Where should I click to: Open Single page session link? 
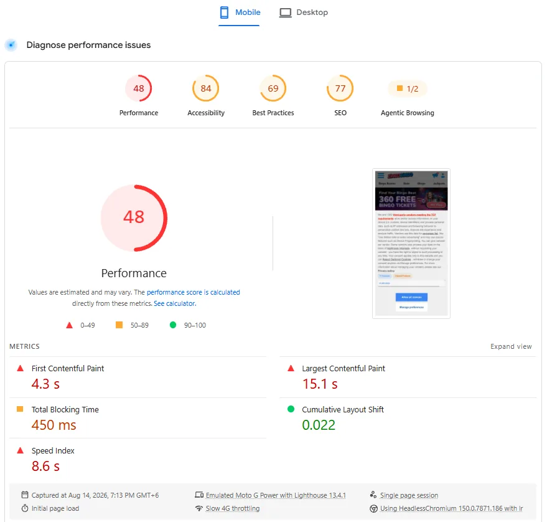[409, 495]
